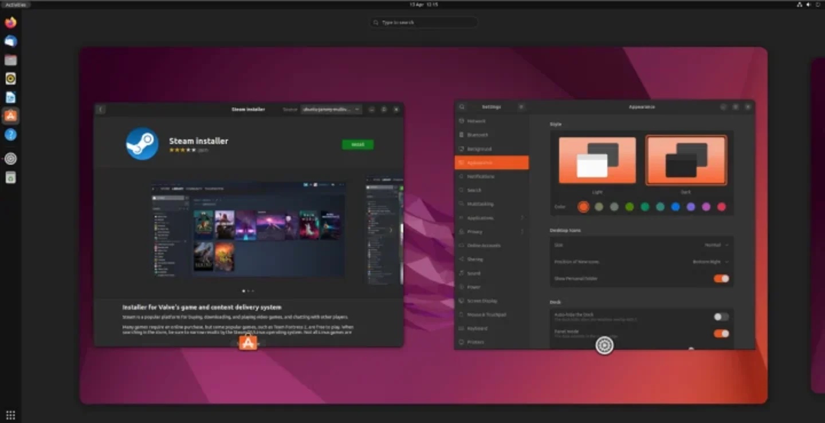The width and height of the screenshot is (825, 423).
Task: Click the Steam library screenshot
Action: tap(249, 230)
